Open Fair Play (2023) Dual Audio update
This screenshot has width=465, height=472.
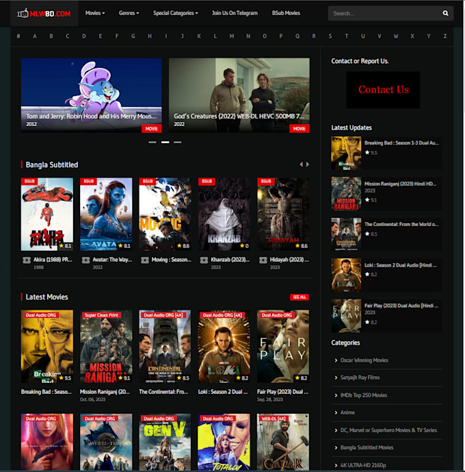pos(401,306)
